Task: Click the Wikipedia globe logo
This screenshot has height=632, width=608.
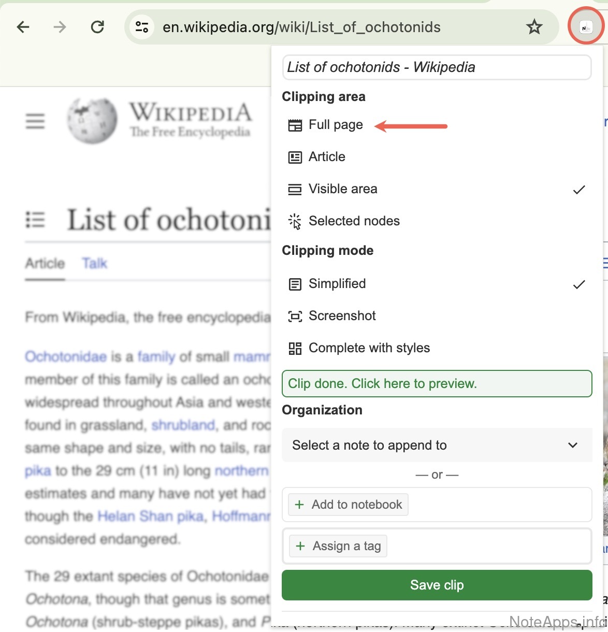Action: coord(92,121)
